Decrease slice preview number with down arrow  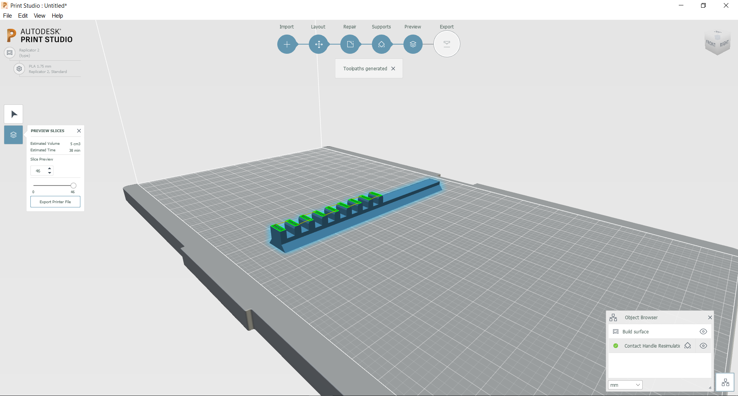(50, 173)
